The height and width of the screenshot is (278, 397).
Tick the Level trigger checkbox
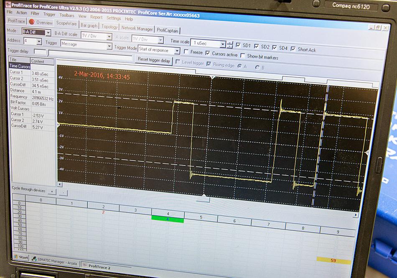click(178, 62)
